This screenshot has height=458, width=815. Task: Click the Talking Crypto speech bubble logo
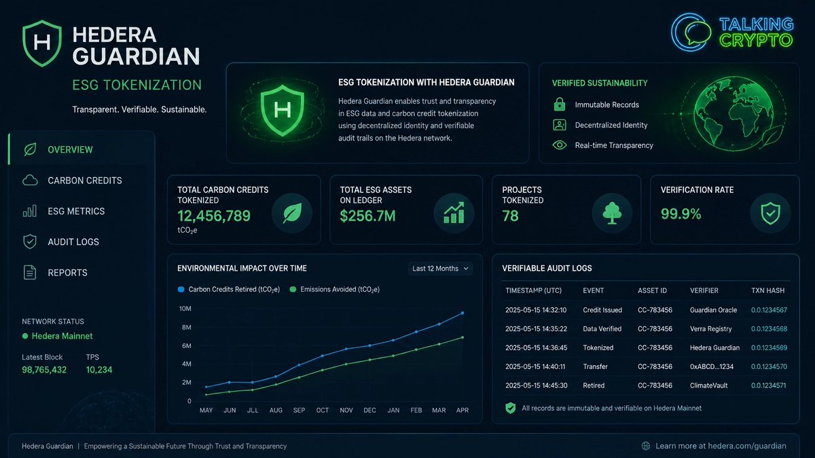pos(692,32)
